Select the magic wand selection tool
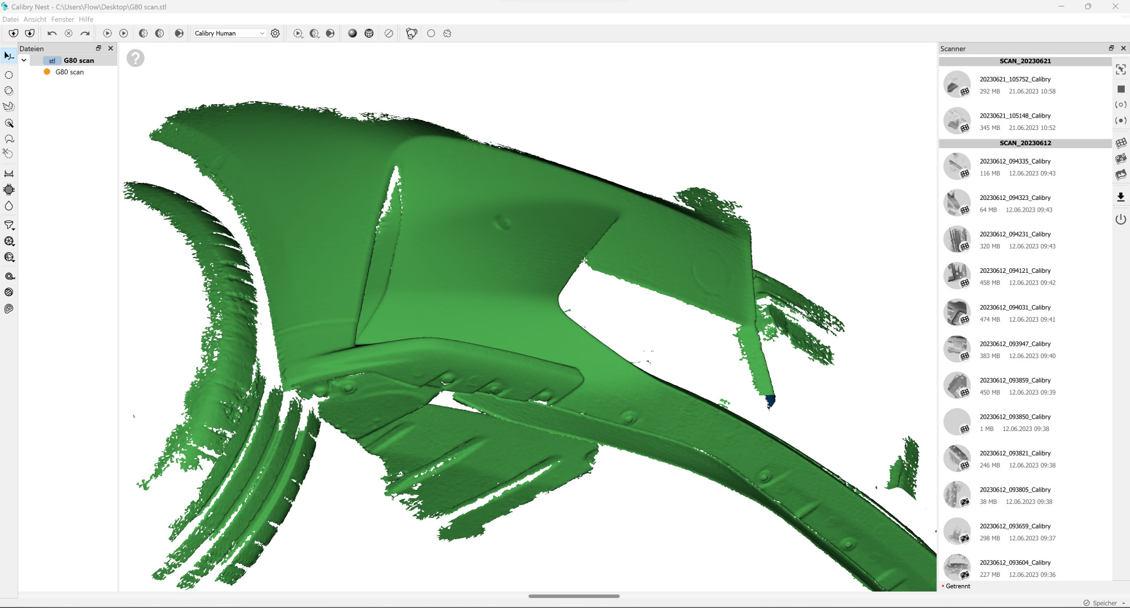 9,123
